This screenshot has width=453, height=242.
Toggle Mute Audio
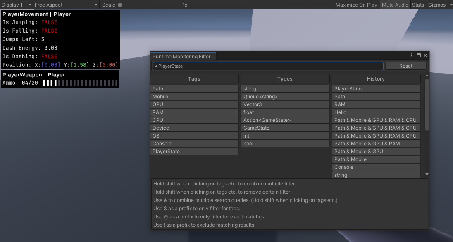tap(395, 5)
